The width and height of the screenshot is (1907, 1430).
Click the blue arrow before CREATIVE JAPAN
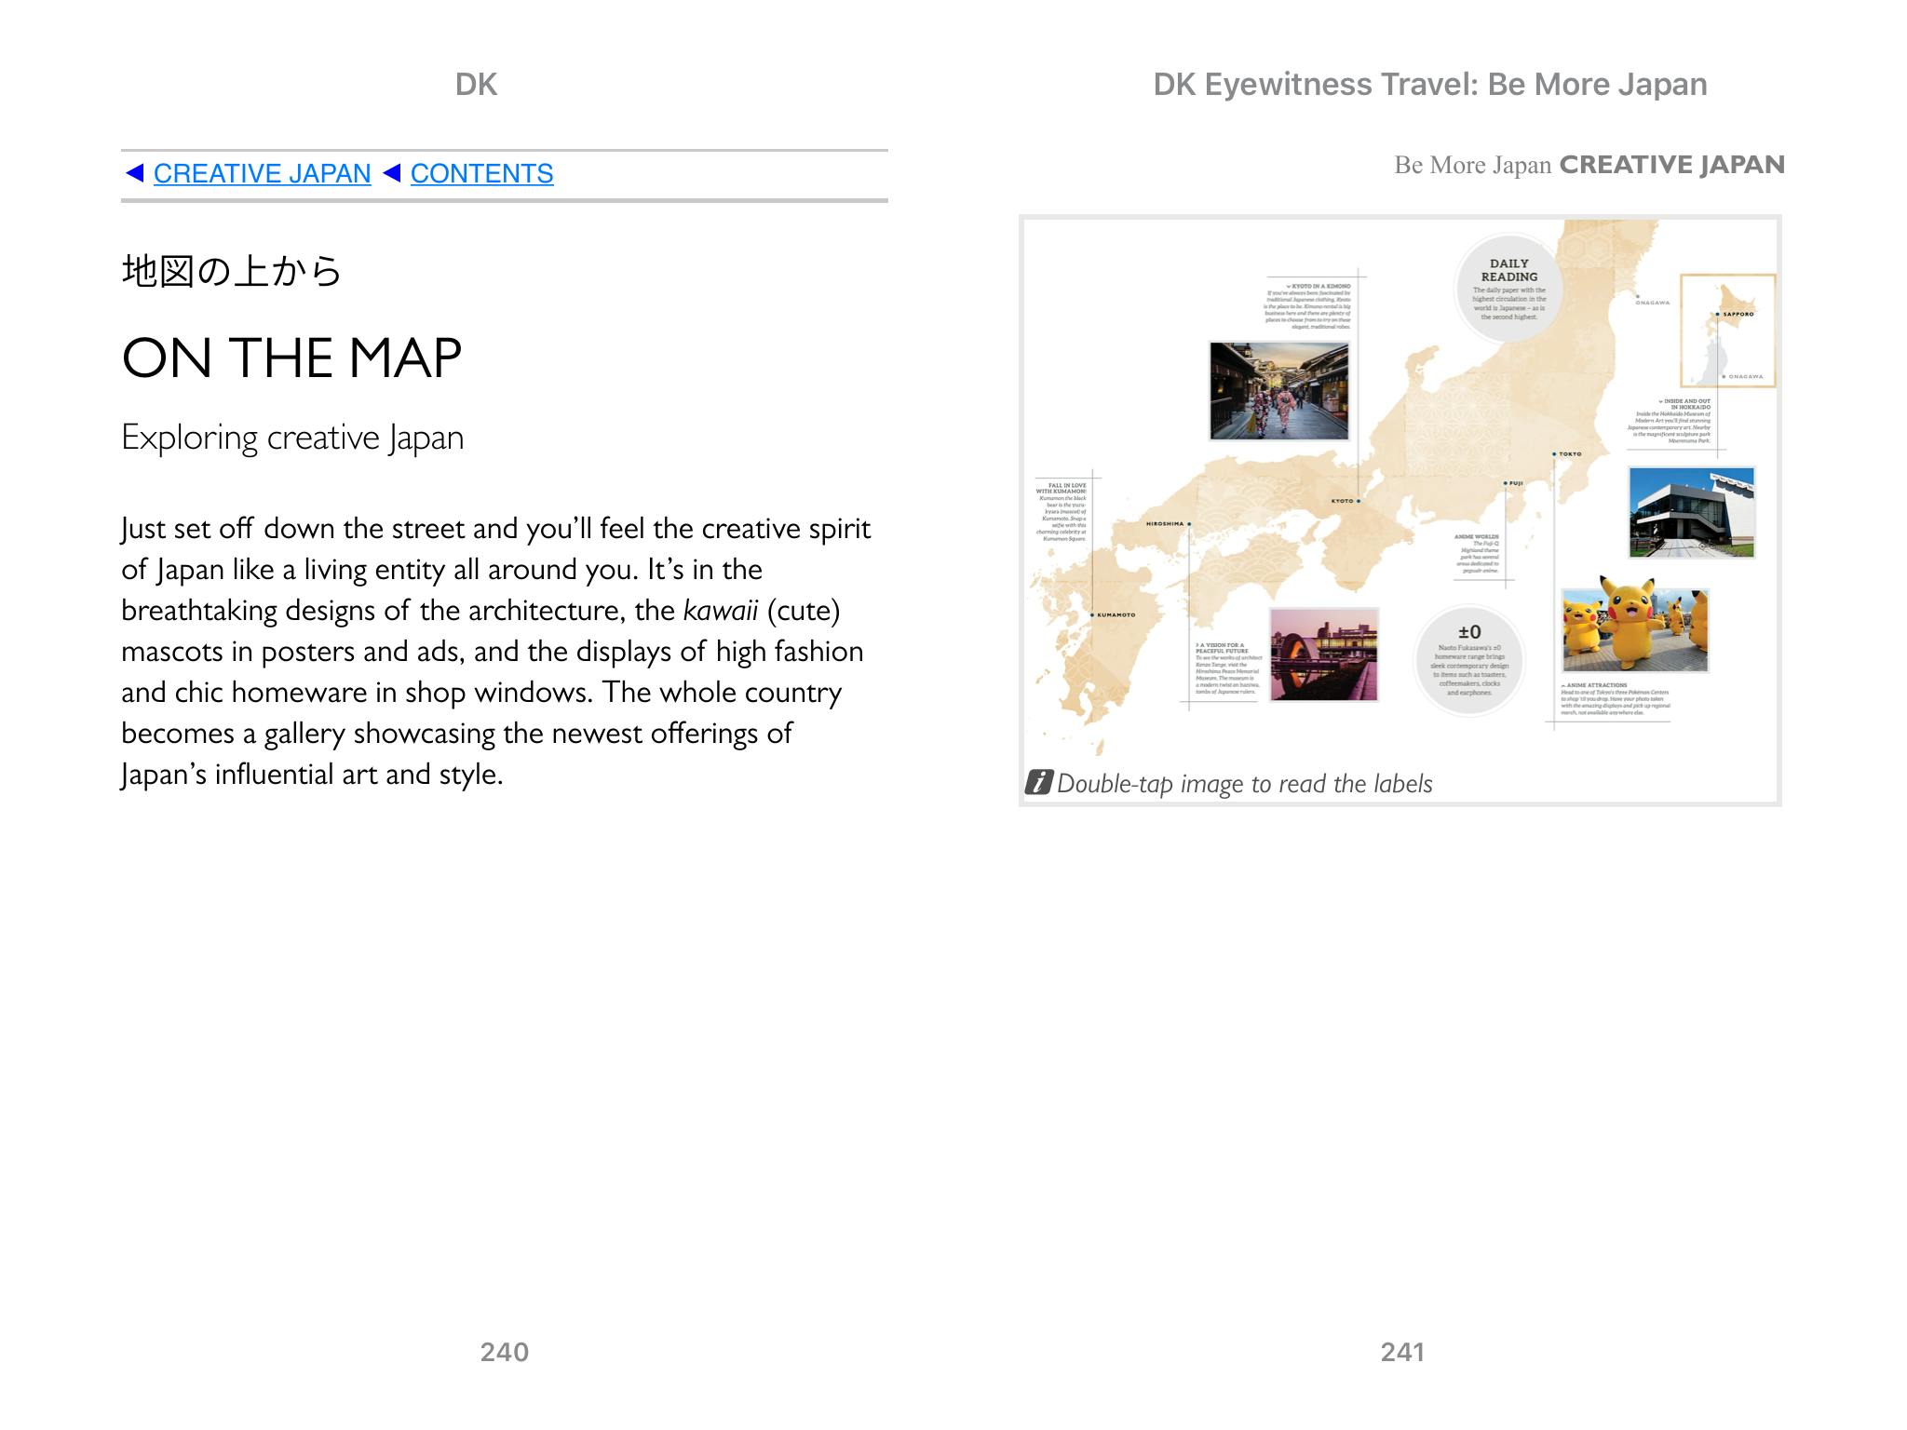point(134,173)
